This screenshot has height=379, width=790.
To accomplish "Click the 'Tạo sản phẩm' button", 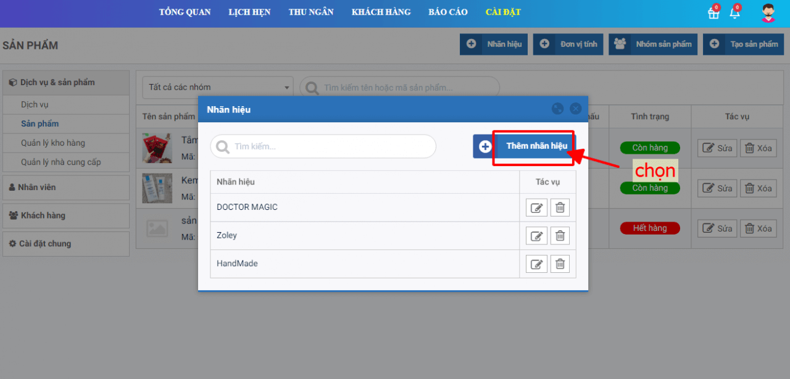I will coord(743,44).
